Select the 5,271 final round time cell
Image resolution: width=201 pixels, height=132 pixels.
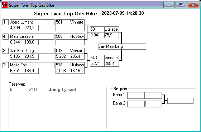[97, 64]
